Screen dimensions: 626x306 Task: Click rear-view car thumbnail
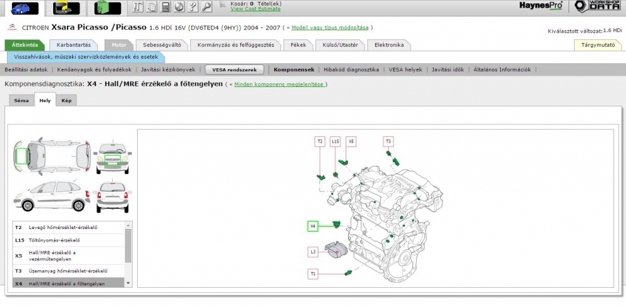pos(113,196)
